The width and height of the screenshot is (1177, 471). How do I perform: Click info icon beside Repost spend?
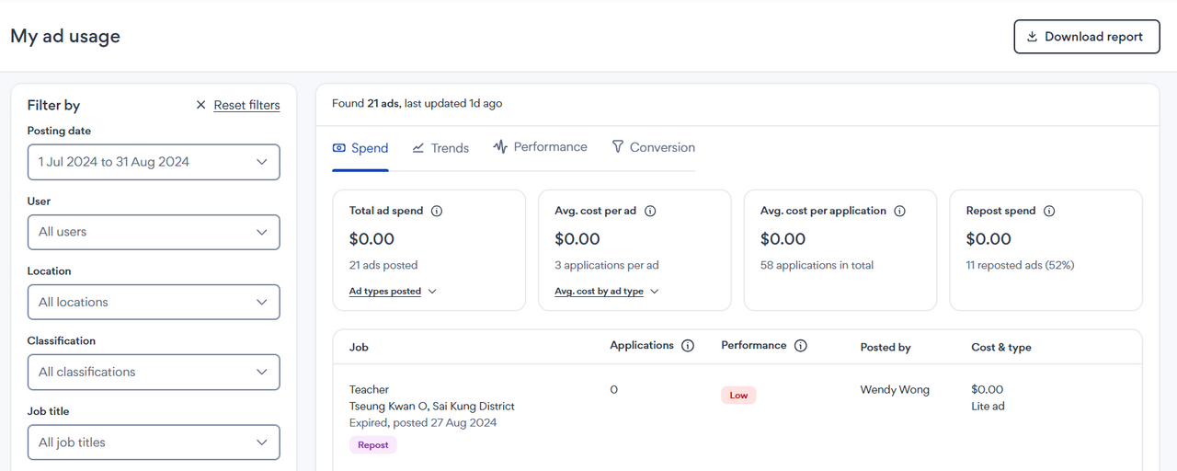(1049, 211)
